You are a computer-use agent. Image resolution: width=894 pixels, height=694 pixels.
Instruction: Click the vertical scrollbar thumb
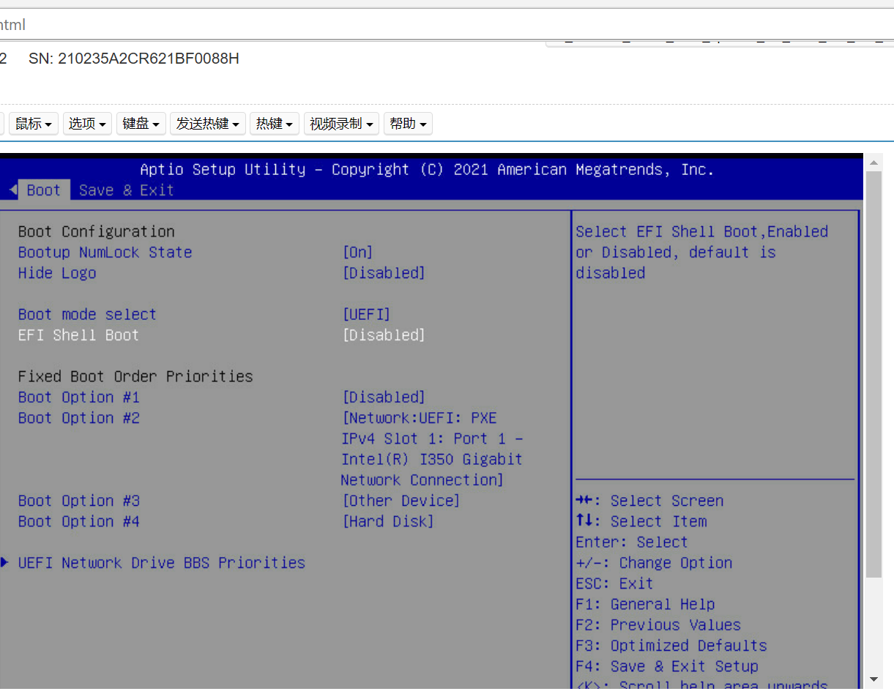coord(873,375)
